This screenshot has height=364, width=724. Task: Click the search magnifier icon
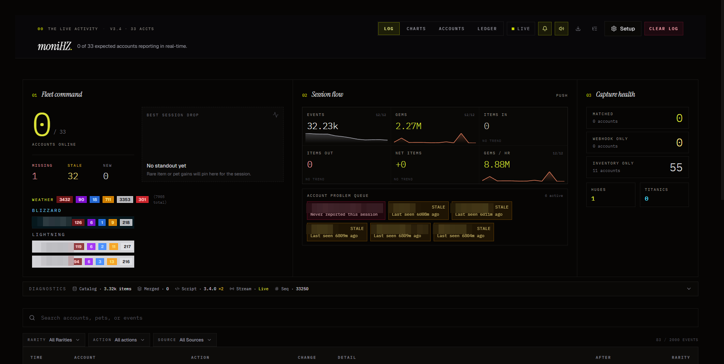(x=32, y=318)
